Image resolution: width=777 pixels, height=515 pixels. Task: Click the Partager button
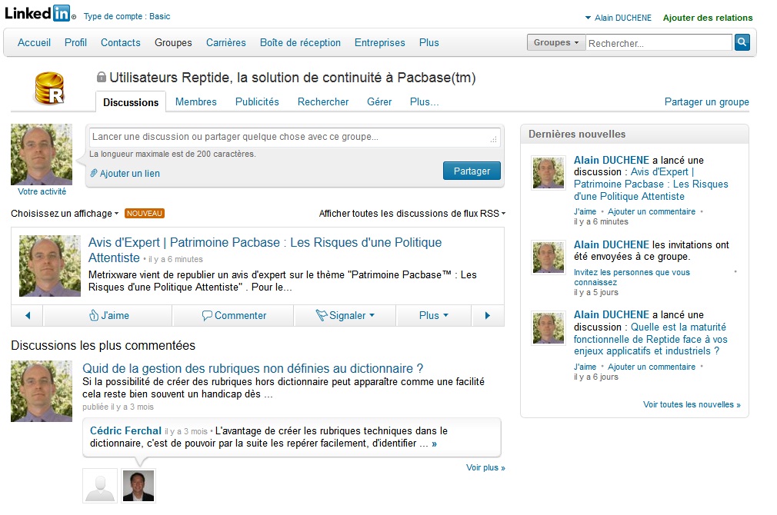472,171
